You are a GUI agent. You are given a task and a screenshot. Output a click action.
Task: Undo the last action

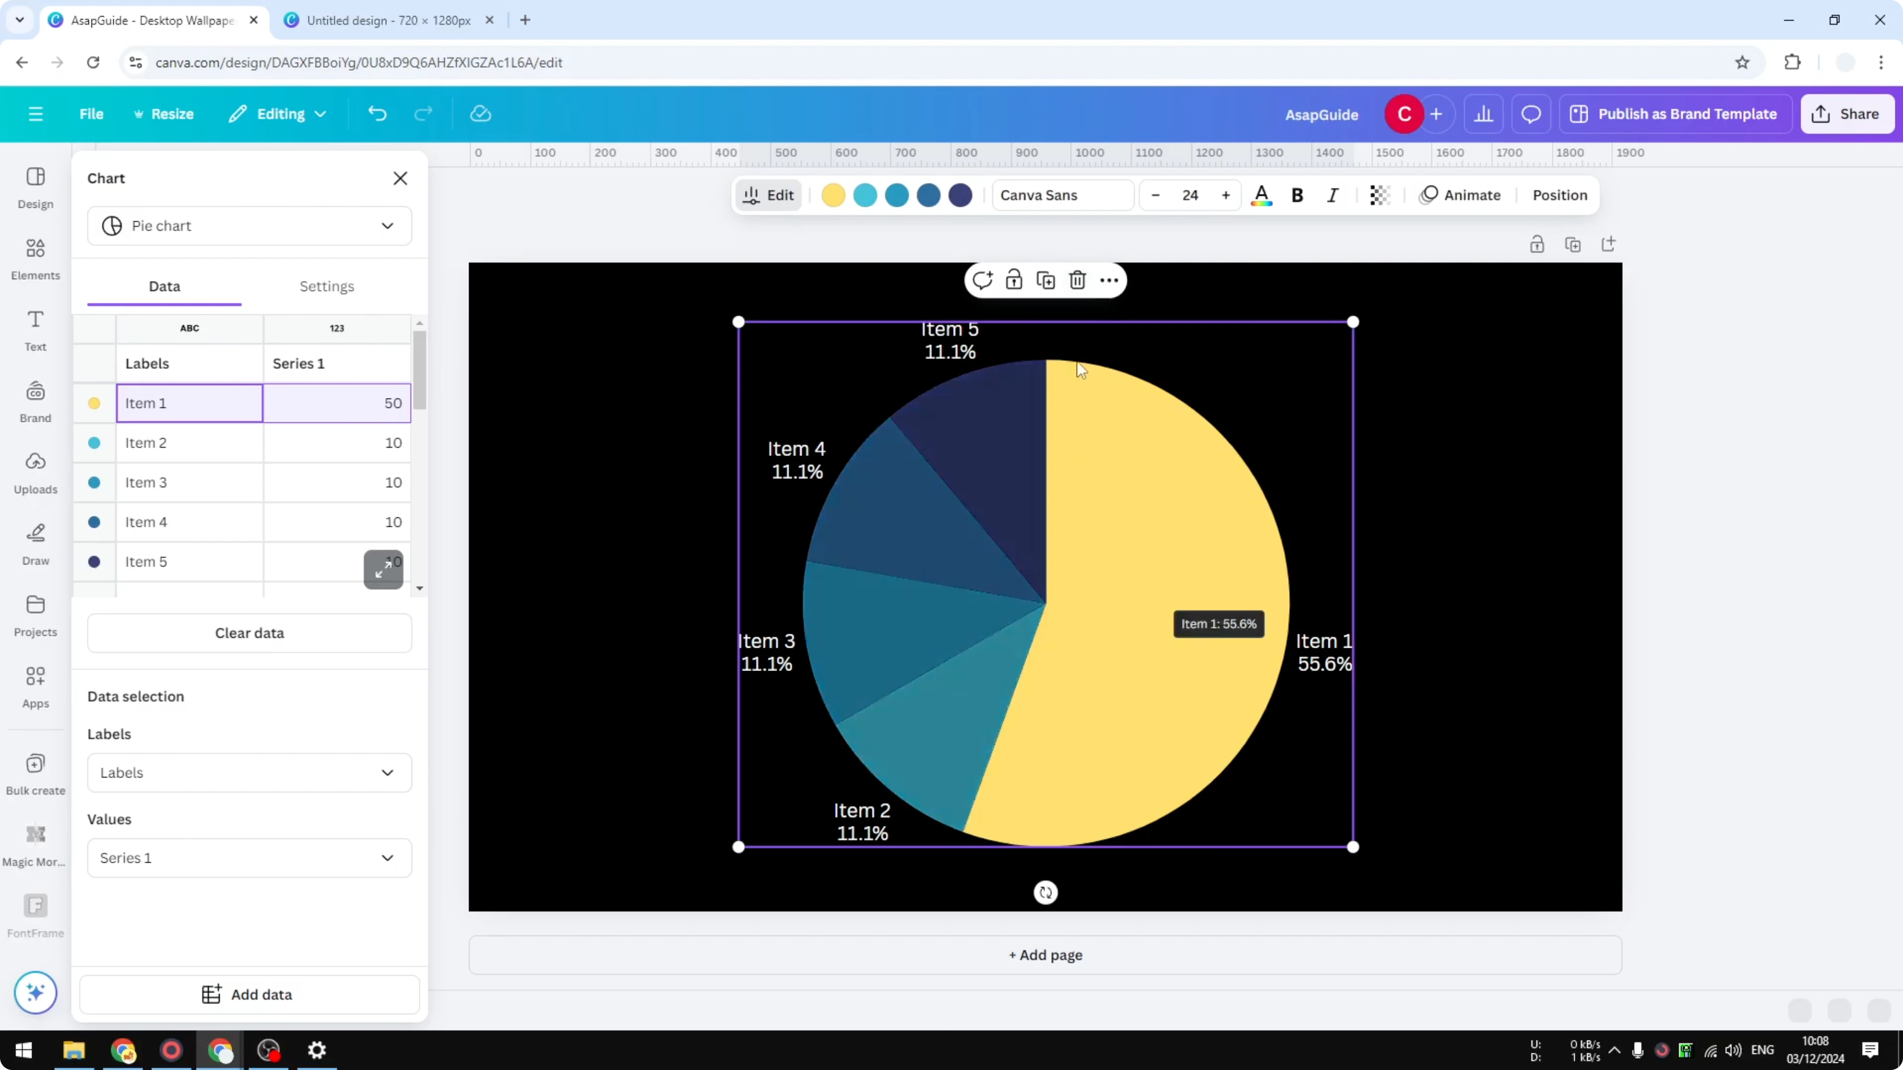click(377, 114)
